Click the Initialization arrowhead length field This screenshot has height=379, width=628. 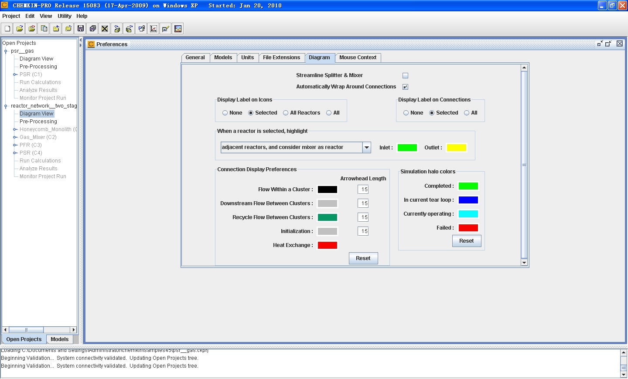coord(363,231)
